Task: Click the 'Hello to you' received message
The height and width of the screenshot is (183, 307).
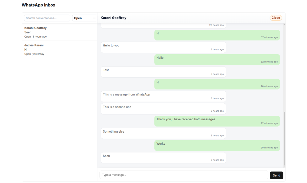Action: (x=163, y=47)
